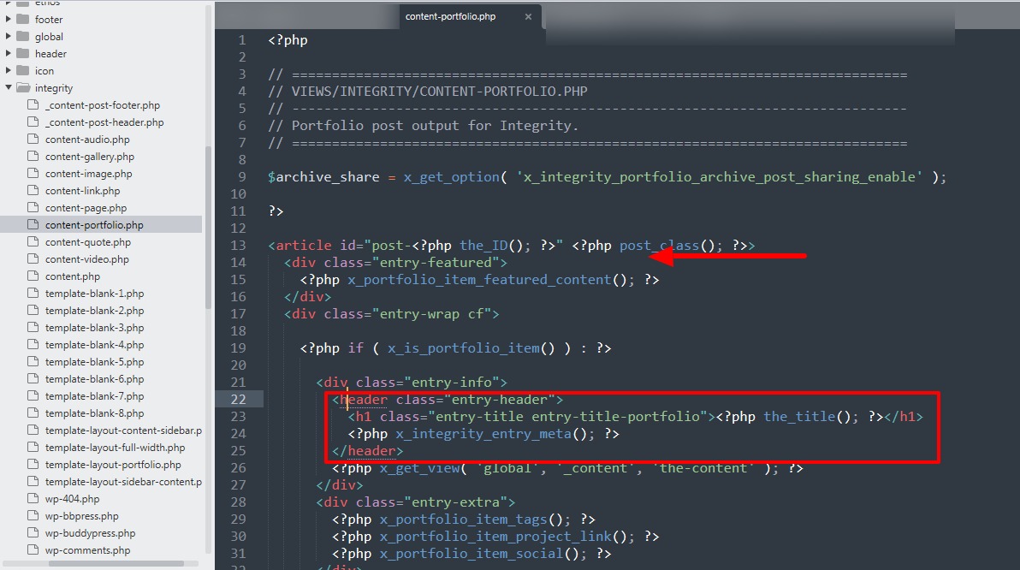1020x570 pixels.
Task: Open template-blank-4.php in the sidebar
Action: coord(94,345)
